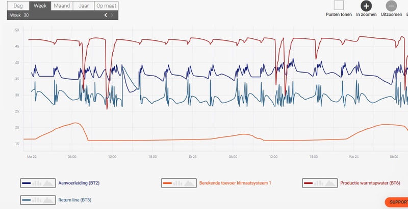Switch to the Jaar view tab
Screen dimensions: 408x209
pos(84,6)
